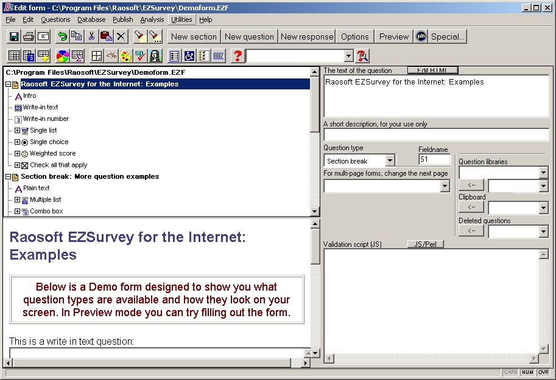Click the Copy documents icon
This screenshot has height=380, width=556.
77,36
